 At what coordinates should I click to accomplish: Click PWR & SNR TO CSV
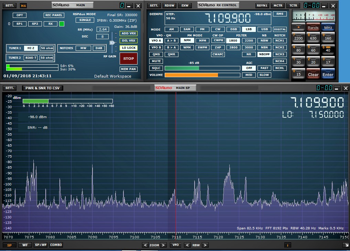42,88
